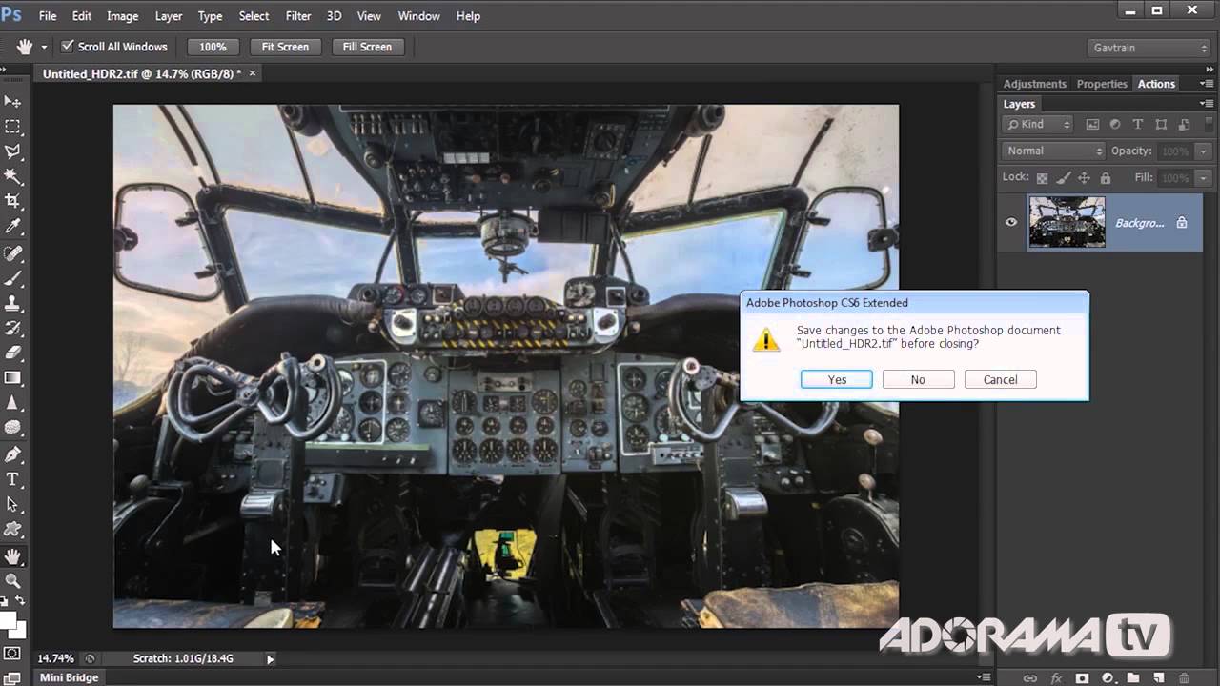Create a new group folder
The height and width of the screenshot is (686, 1220).
pyautogui.click(x=1133, y=677)
